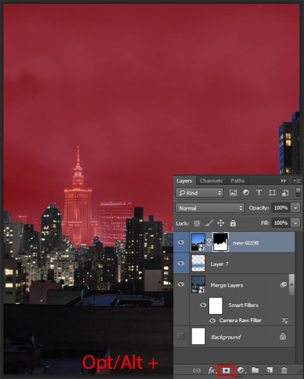304x379 pixels.
Task: Select Merge Layers smart object thumbnail
Action: (198, 284)
